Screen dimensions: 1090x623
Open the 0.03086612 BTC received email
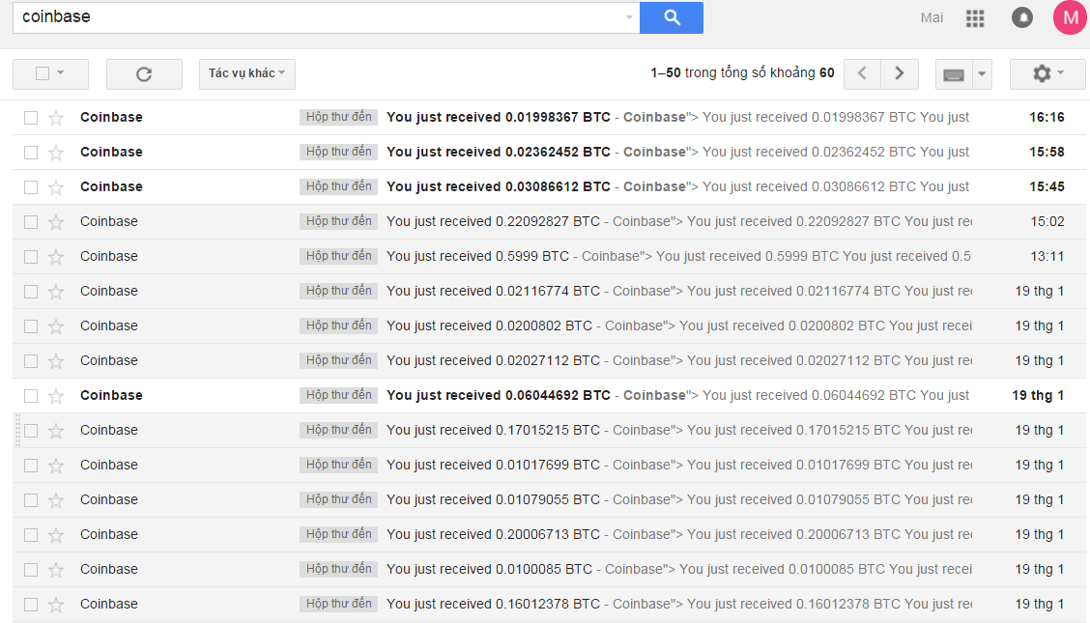click(x=498, y=186)
